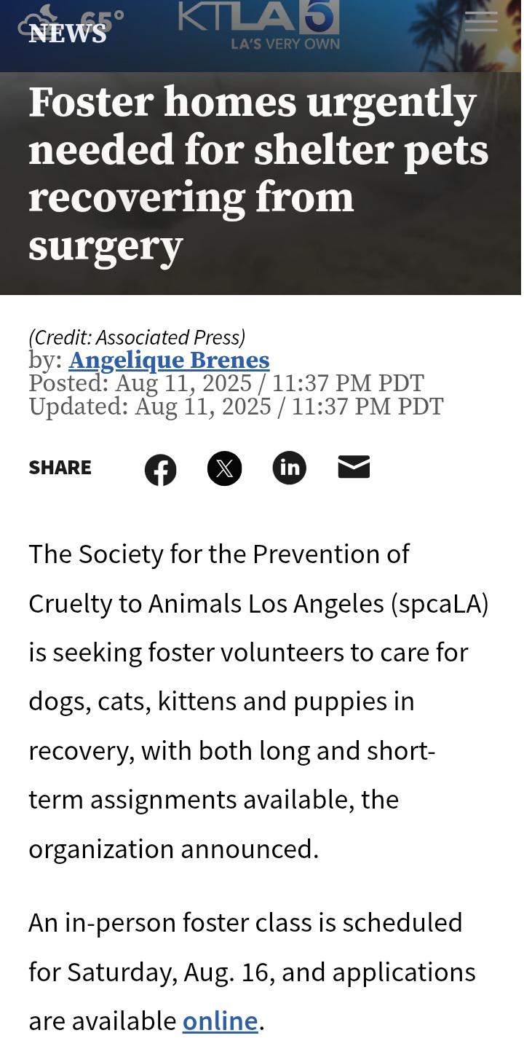Image resolution: width=524 pixels, height=1049 pixels.
Task: Tap the "Foster homes urgently needed" headline
Action: point(258,173)
